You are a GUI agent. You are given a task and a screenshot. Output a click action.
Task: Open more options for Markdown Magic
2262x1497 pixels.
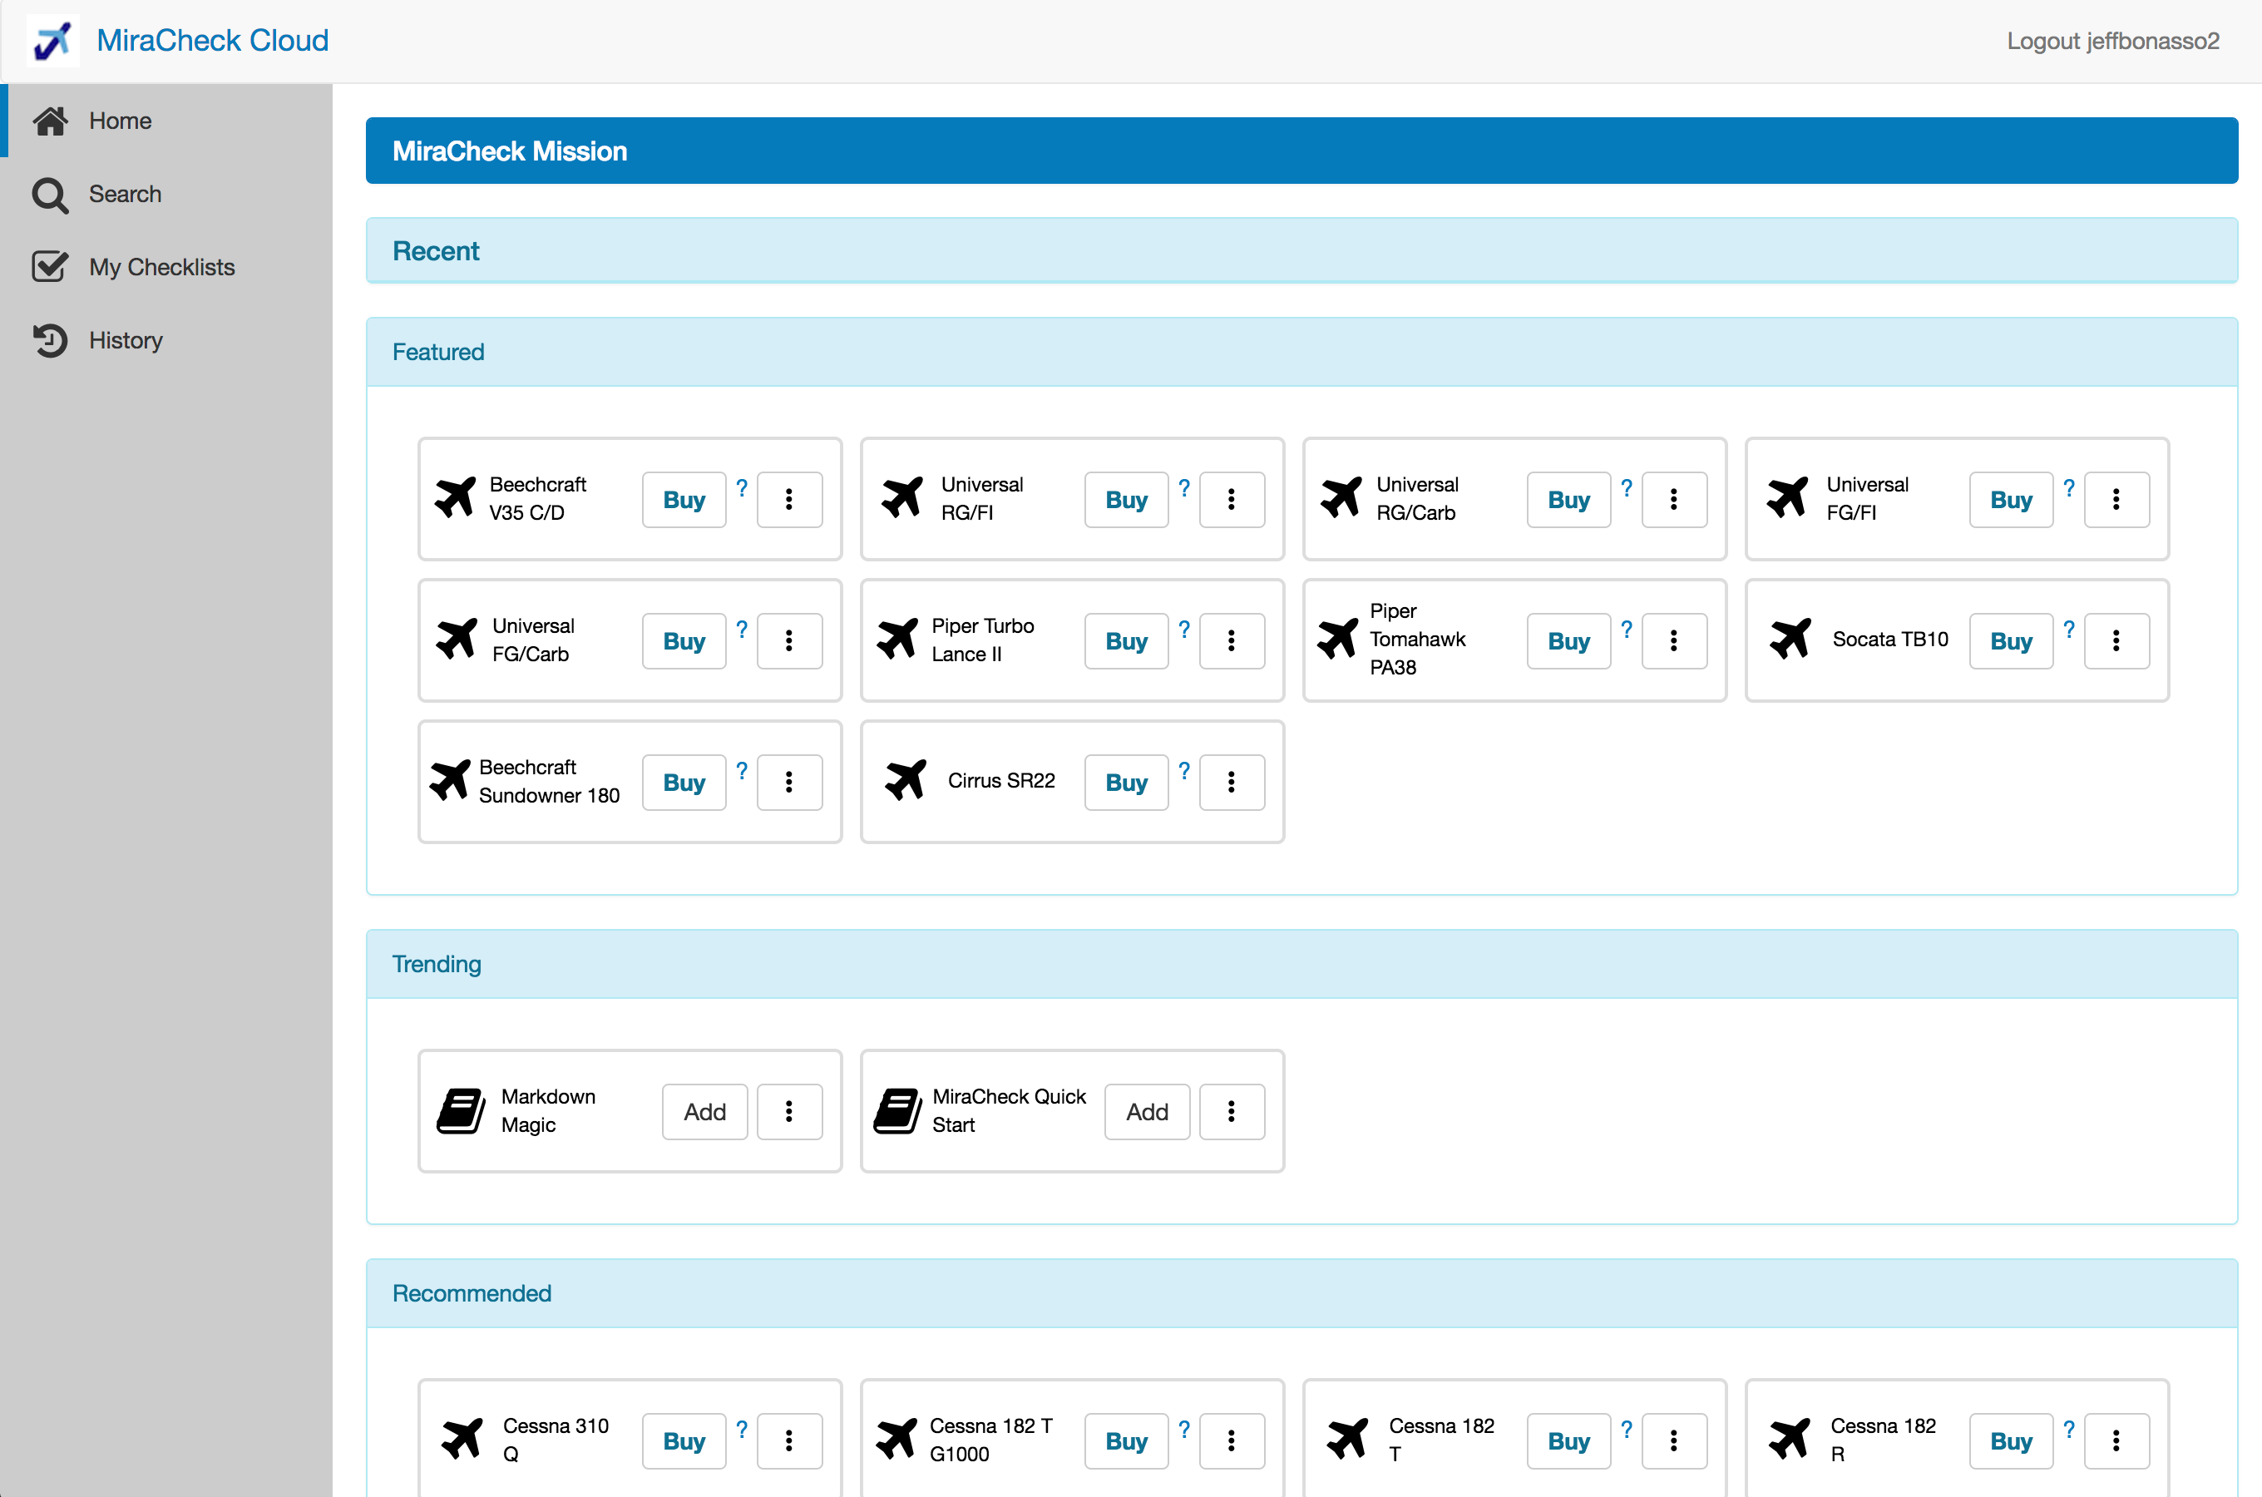tap(789, 1111)
